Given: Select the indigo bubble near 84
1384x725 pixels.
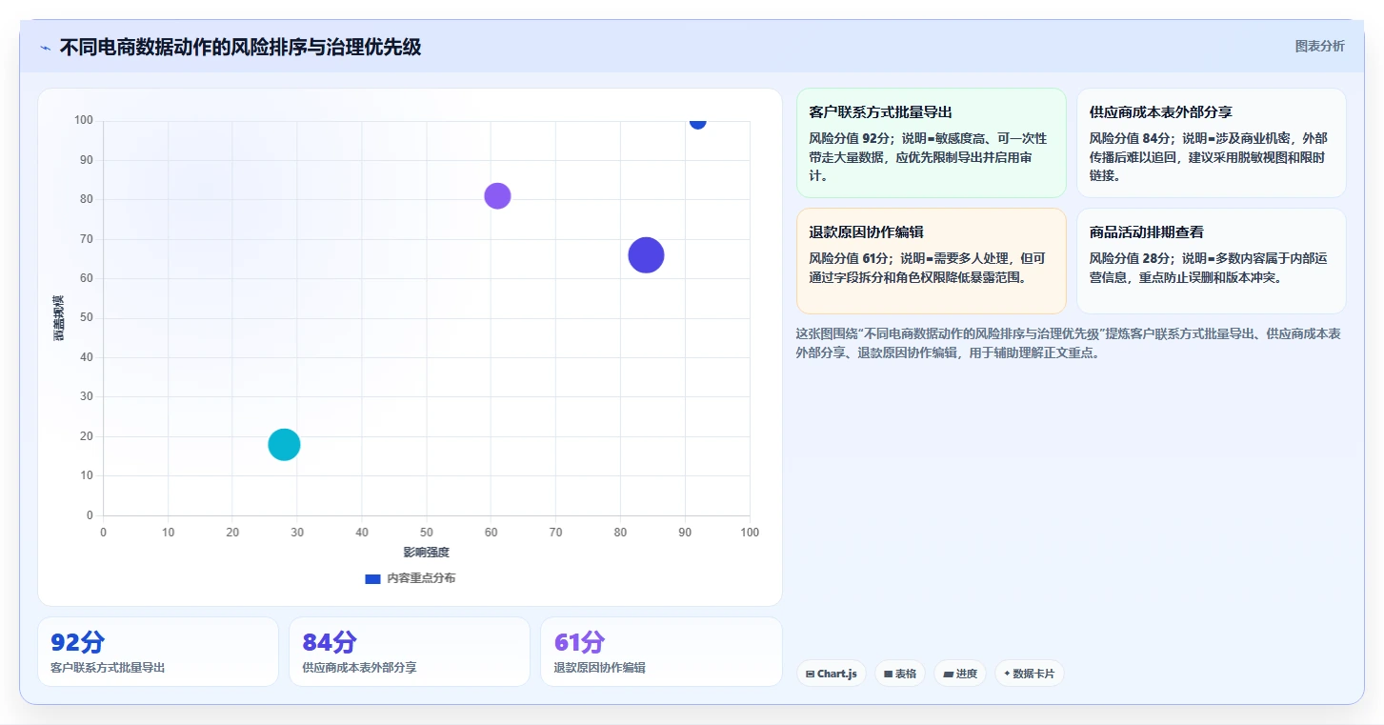Looking at the screenshot, I should click(646, 255).
